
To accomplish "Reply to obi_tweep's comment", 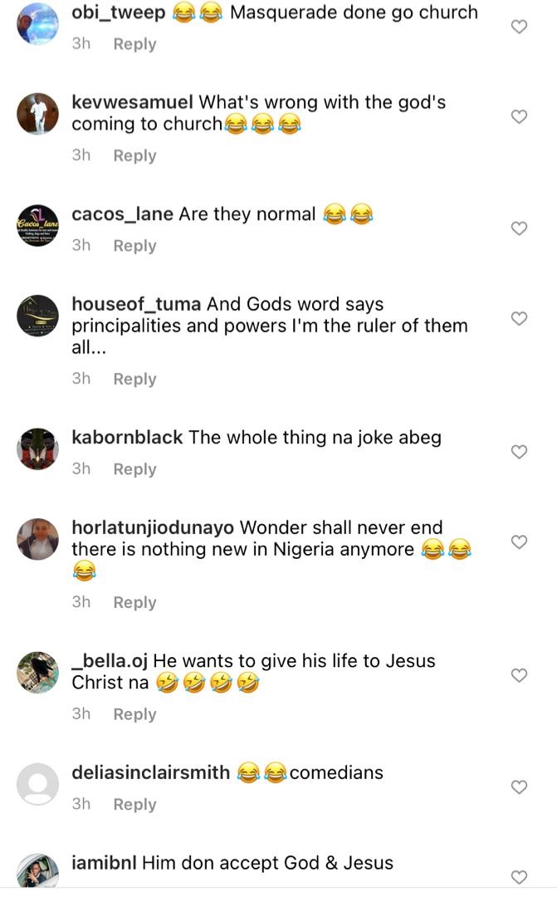I will coord(134,44).
